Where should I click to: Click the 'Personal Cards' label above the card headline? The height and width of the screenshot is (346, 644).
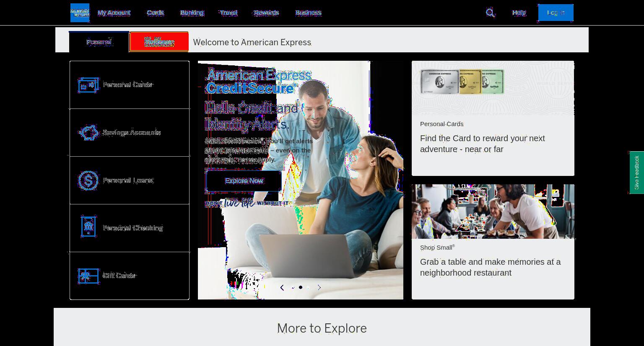tap(441, 124)
